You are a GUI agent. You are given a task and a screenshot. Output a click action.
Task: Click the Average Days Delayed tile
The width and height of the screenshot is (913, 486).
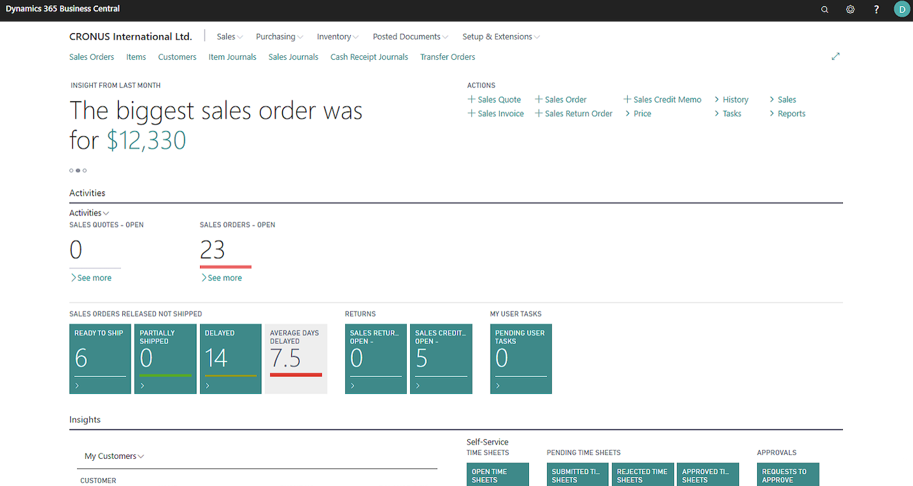click(x=296, y=359)
